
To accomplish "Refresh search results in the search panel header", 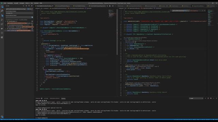I will pyautogui.click(x=24, y=6).
